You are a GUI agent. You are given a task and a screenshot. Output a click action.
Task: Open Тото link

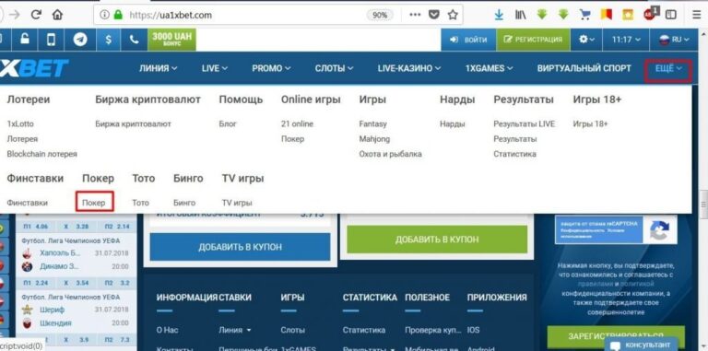pyautogui.click(x=140, y=203)
